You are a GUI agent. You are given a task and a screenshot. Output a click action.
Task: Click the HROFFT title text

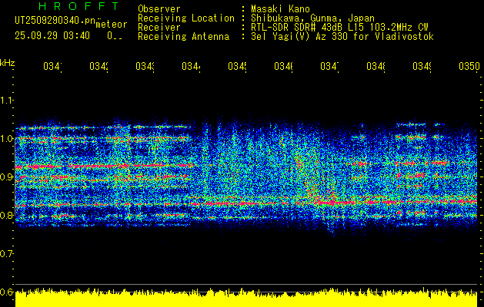click(x=79, y=6)
